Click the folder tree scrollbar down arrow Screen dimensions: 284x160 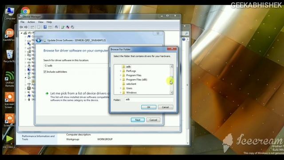coord(171,93)
